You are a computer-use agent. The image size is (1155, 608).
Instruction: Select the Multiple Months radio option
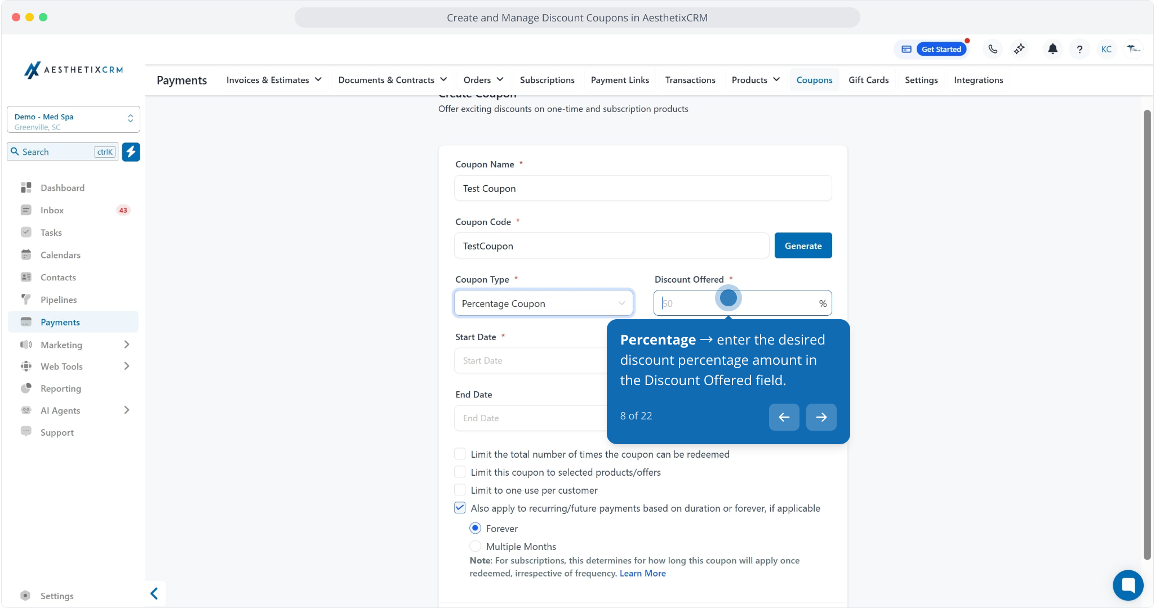tap(475, 546)
